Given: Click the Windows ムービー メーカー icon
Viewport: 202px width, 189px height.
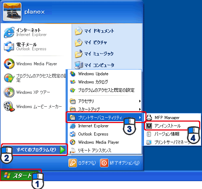Looking at the screenshot, I should click(x=9, y=106).
